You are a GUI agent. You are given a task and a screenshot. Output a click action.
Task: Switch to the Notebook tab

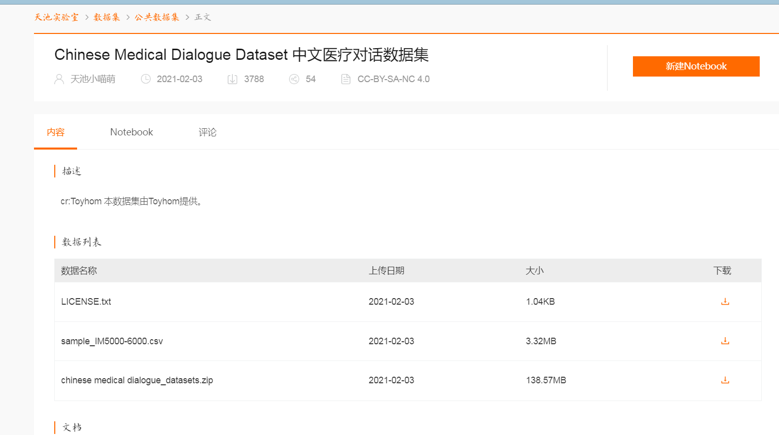pos(131,132)
